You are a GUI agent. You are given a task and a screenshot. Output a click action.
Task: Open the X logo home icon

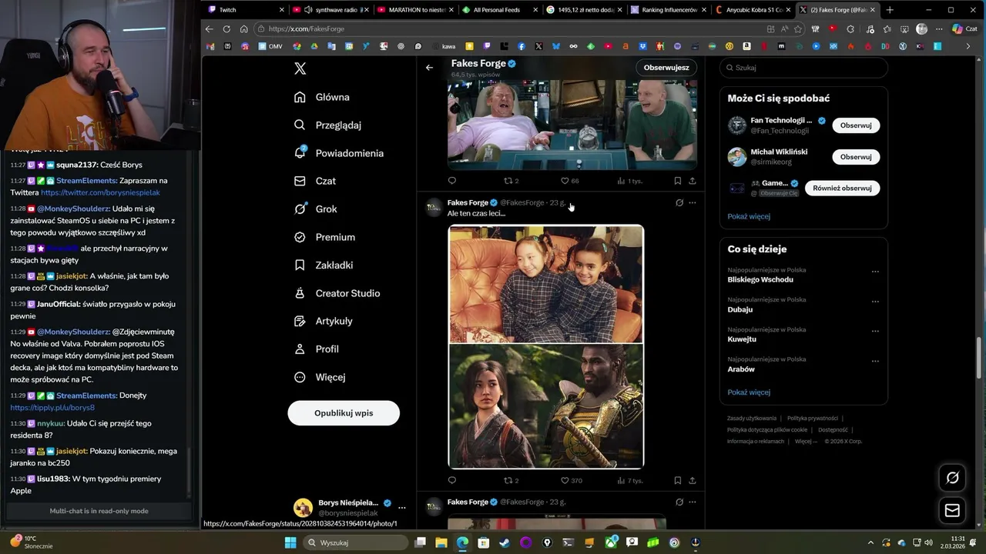click(300, 68)
